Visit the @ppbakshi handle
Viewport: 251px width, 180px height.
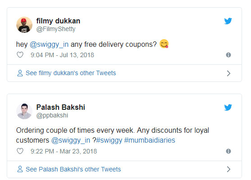tap(52, 115)
